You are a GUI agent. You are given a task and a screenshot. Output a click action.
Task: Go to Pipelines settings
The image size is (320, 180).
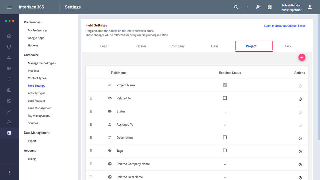click(34, 71)
